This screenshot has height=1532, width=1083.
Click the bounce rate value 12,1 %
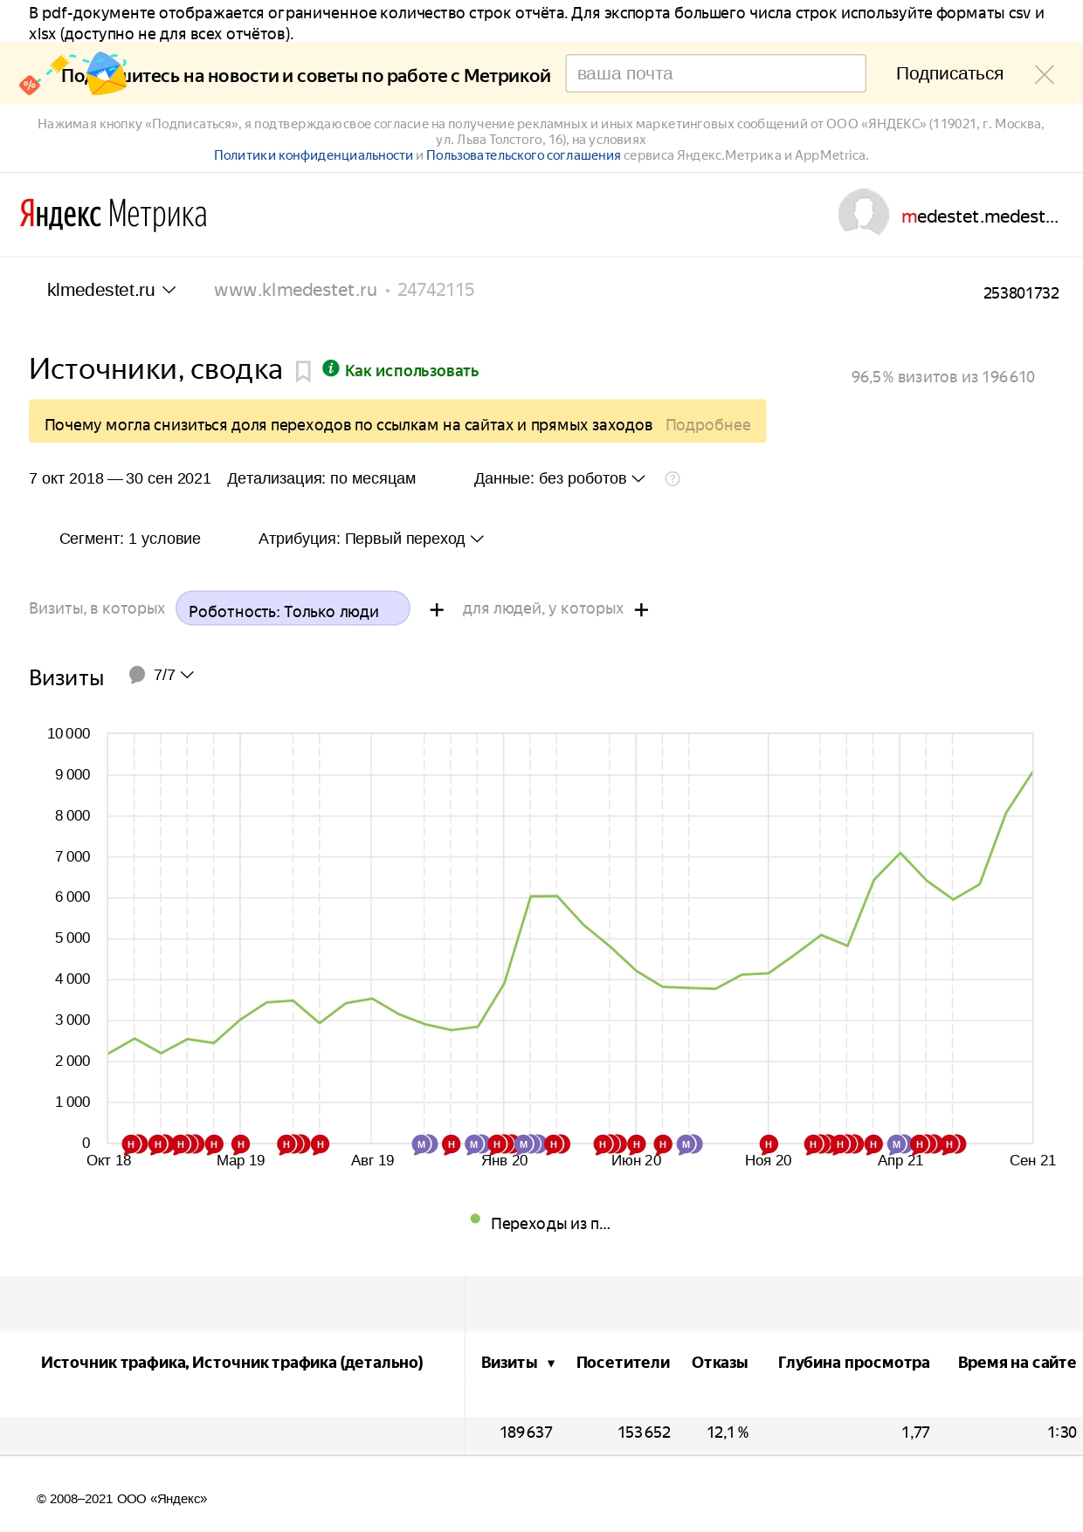(x=728, y=1432)
